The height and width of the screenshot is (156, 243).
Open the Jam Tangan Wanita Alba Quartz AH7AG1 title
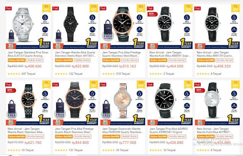(75, 54)
